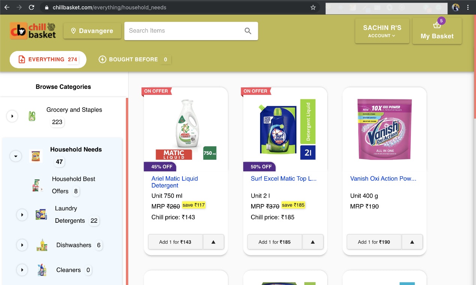Click the Laundry Detergents category icon
The image size is (476, 285).
(x=41, y=214)
